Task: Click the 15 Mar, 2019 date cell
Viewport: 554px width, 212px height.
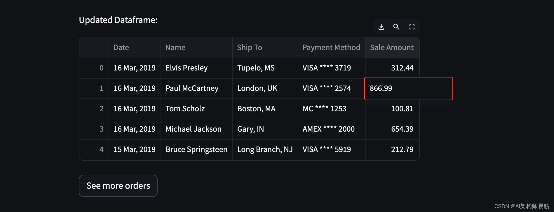Action: [135, 150]
